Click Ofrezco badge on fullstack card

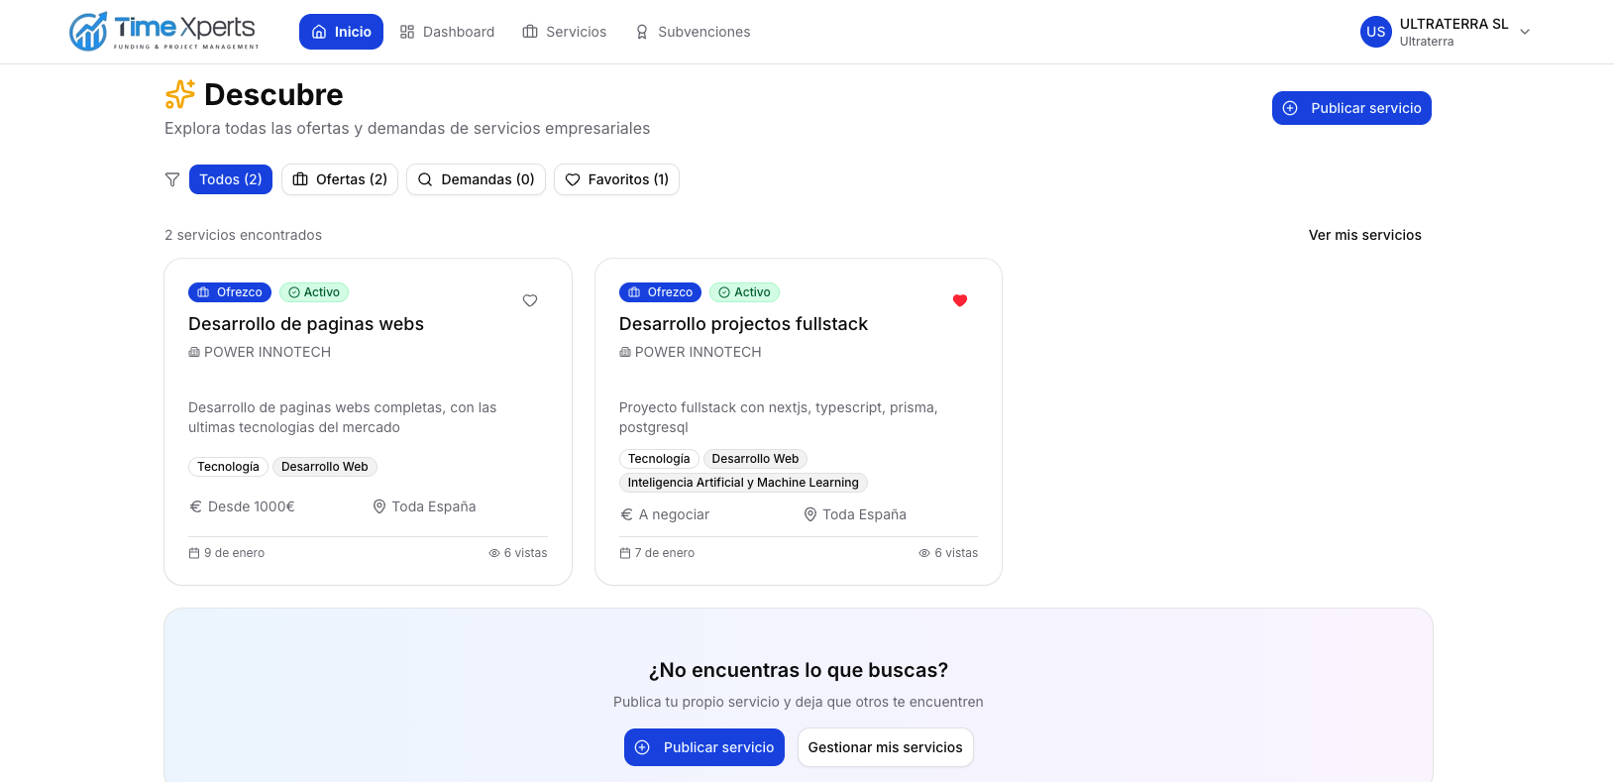[660, 292]
